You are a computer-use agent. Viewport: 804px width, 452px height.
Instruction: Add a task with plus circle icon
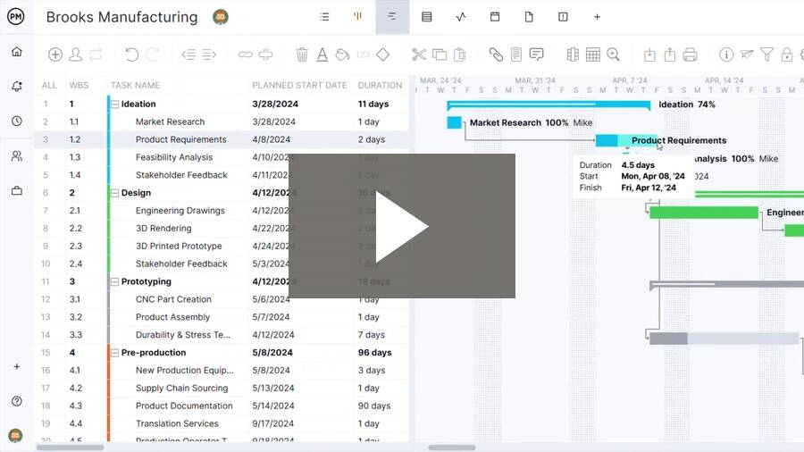coord(54,54)
